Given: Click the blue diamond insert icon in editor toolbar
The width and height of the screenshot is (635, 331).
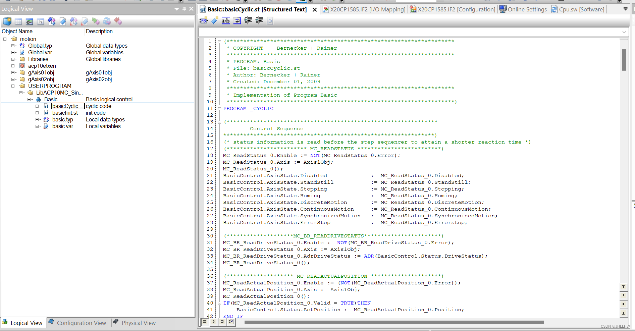Looking at the screenshot, I should tap(215, 21).
